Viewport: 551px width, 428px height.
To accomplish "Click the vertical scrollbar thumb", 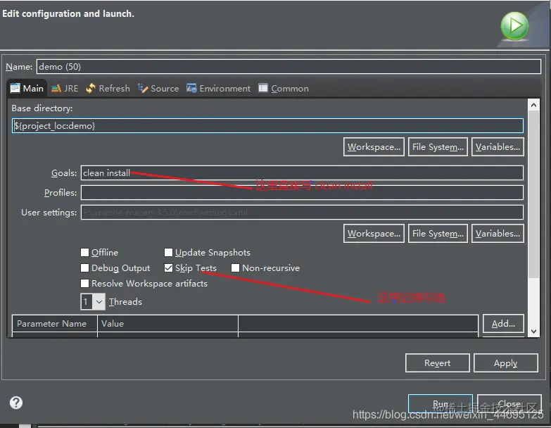I will pos(533,194).
